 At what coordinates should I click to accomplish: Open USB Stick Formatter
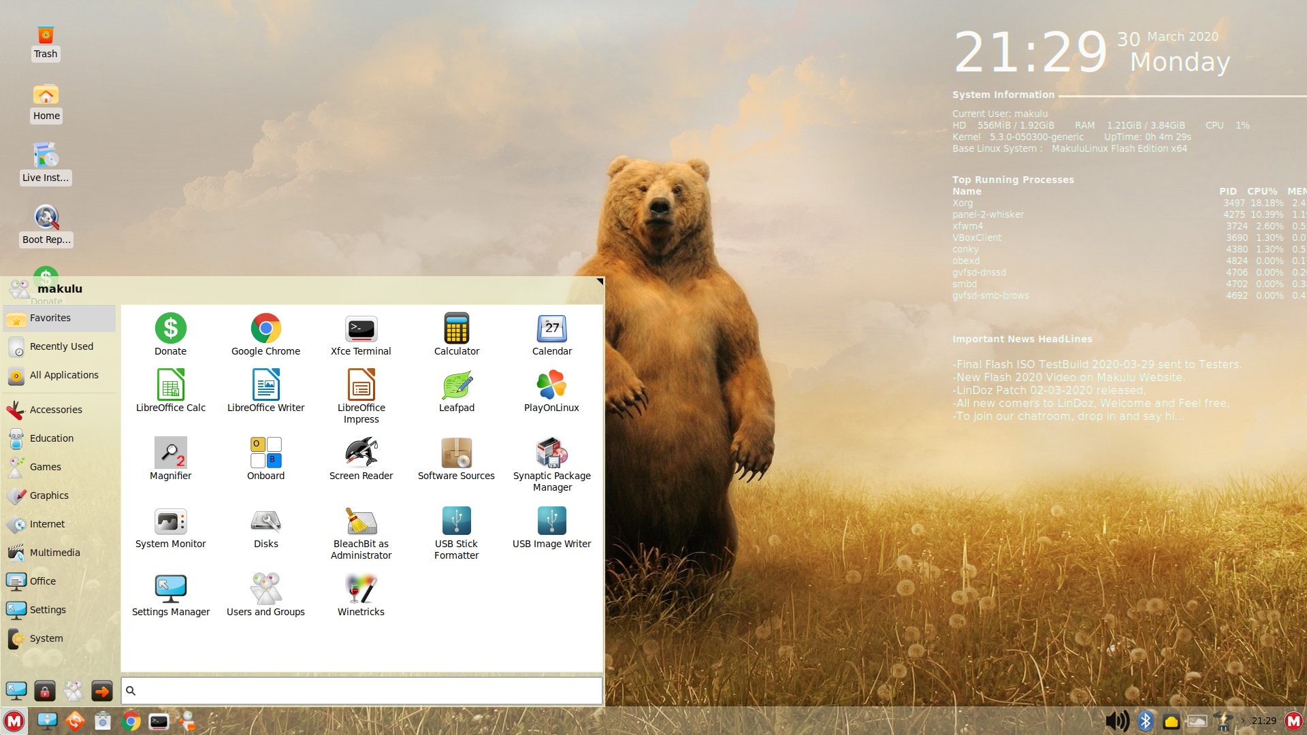tap(457, 532)
